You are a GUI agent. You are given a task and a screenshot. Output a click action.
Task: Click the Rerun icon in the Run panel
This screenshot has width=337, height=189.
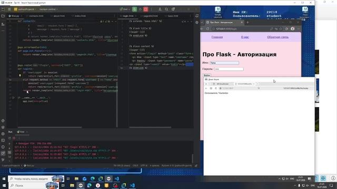9,138
